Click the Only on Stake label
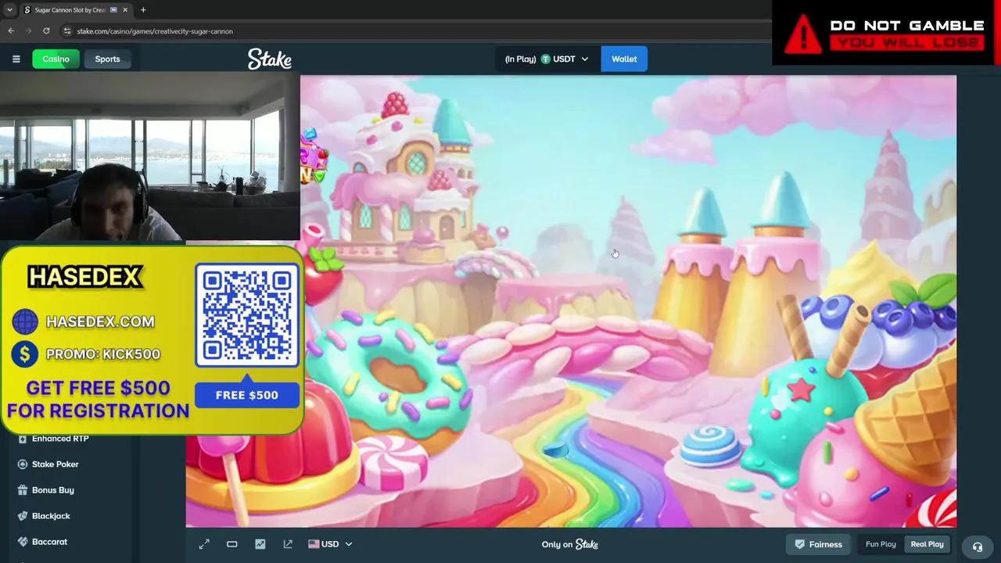1001x563 pixels. point(570,544)
